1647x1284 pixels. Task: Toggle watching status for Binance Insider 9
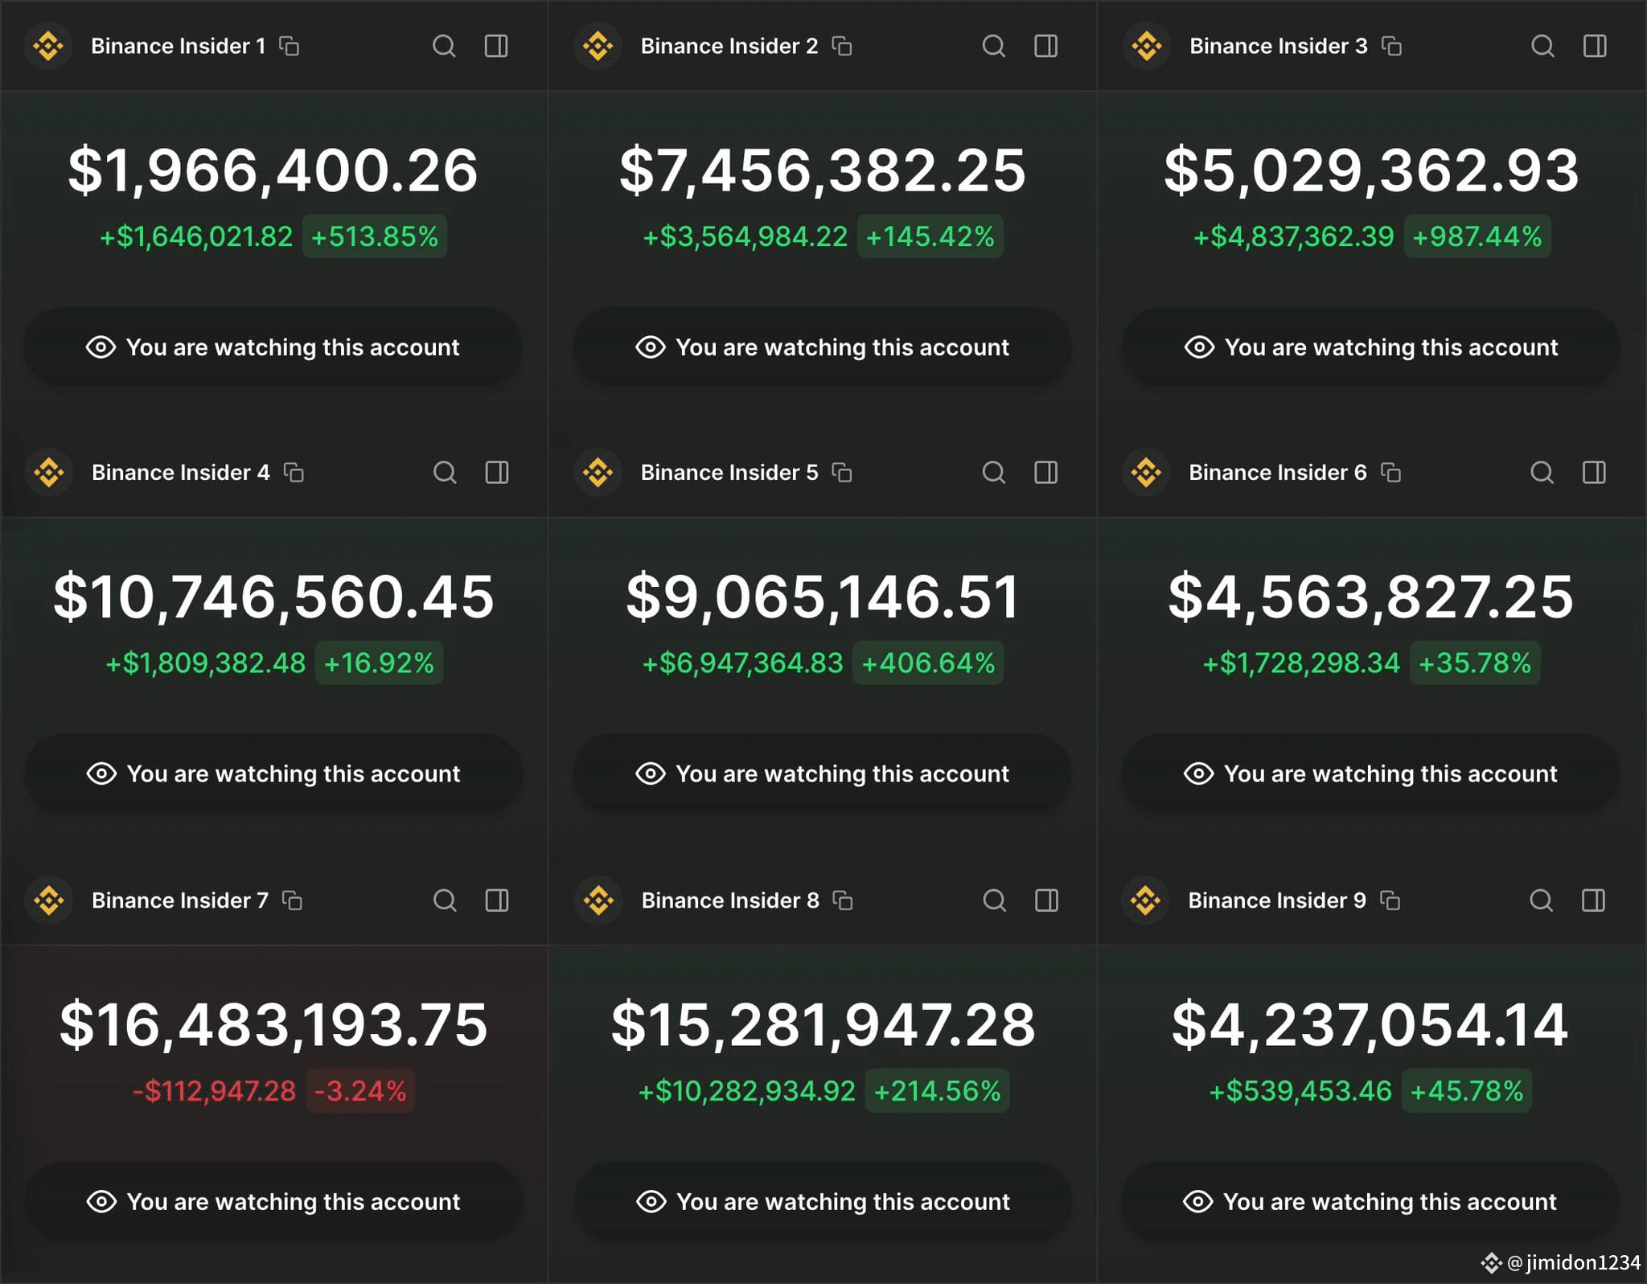click(x=1370, y=1202)
